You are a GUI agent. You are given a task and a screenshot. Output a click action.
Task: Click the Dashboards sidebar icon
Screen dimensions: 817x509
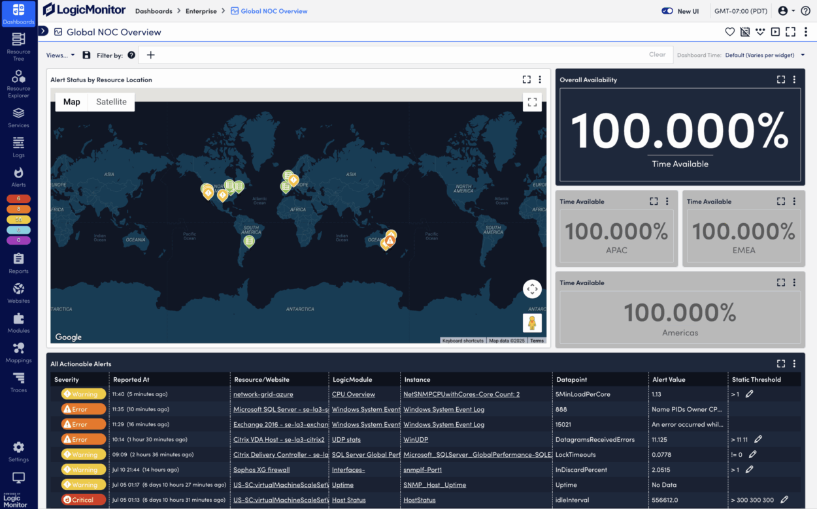click(x=18, y=14)
